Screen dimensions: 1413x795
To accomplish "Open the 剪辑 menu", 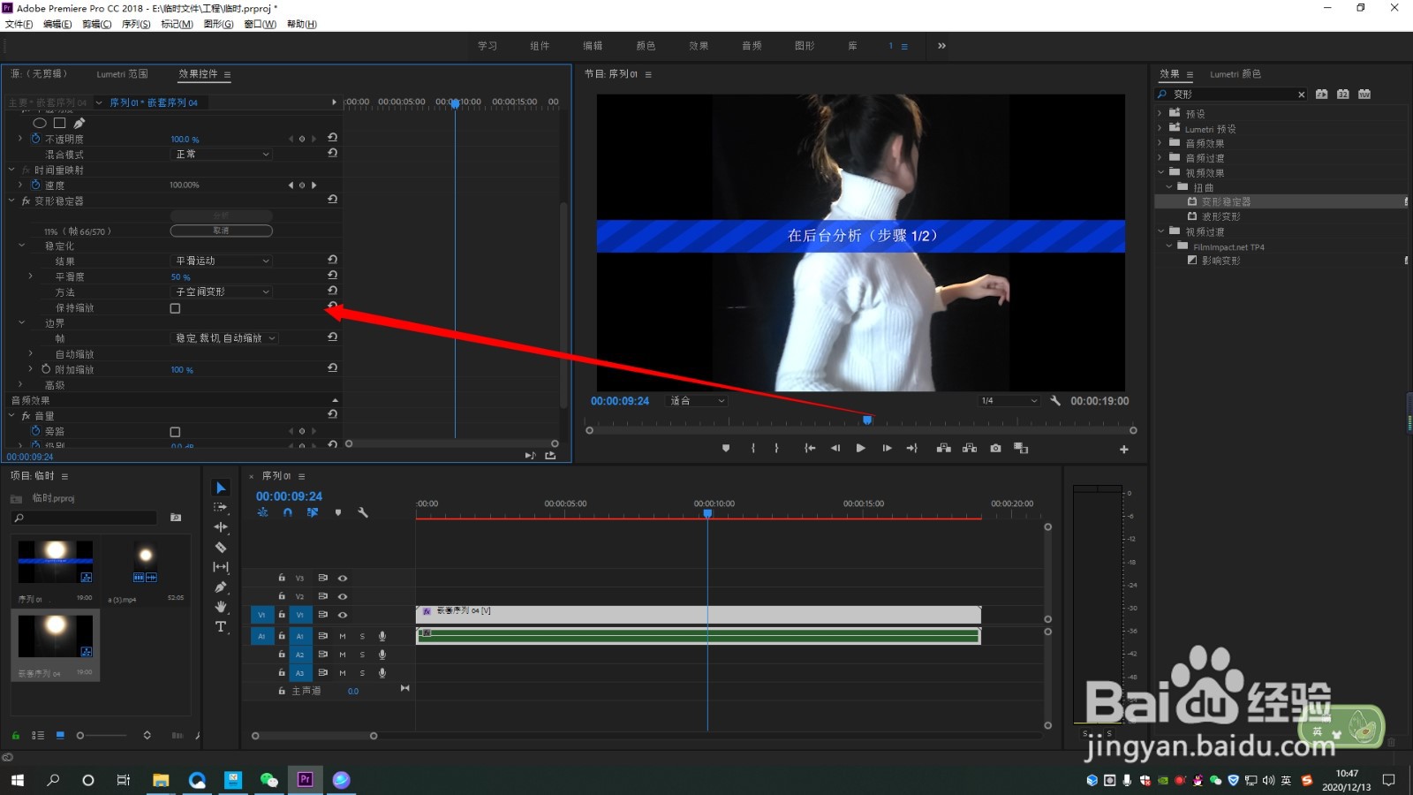I will 96,24.
